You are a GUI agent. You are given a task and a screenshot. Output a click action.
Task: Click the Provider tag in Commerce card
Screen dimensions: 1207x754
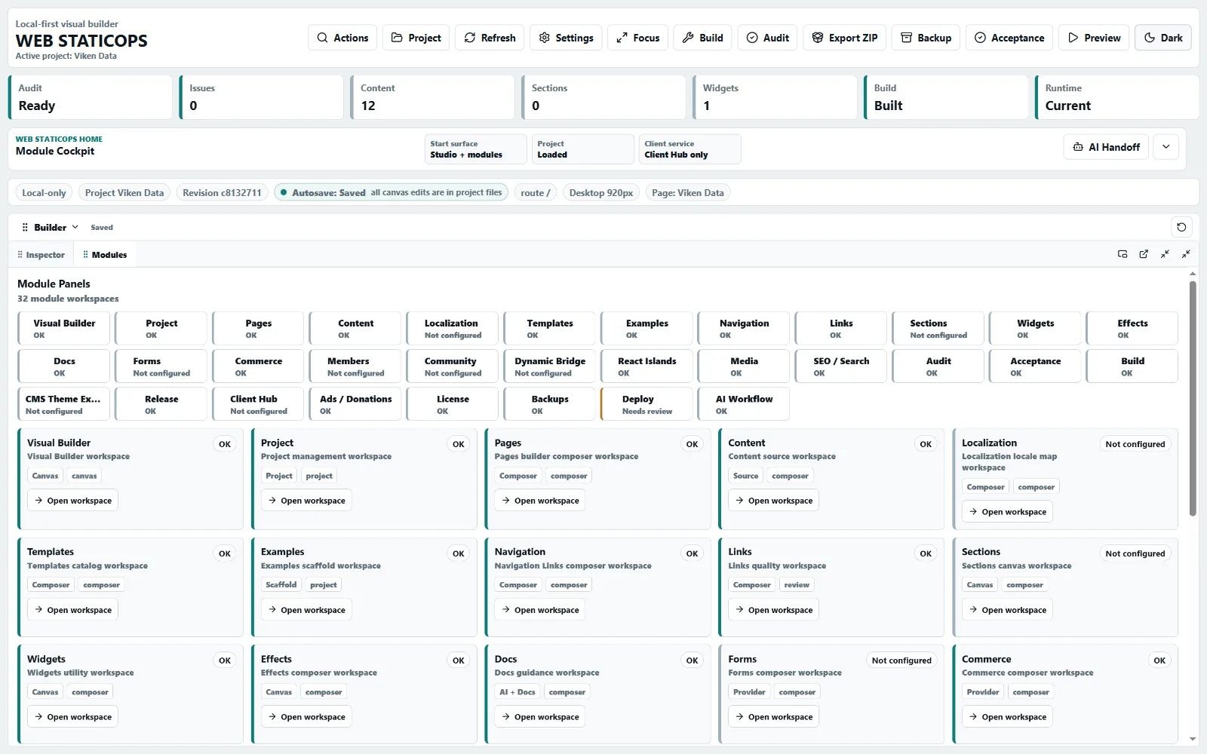click(x=982, y=692)
